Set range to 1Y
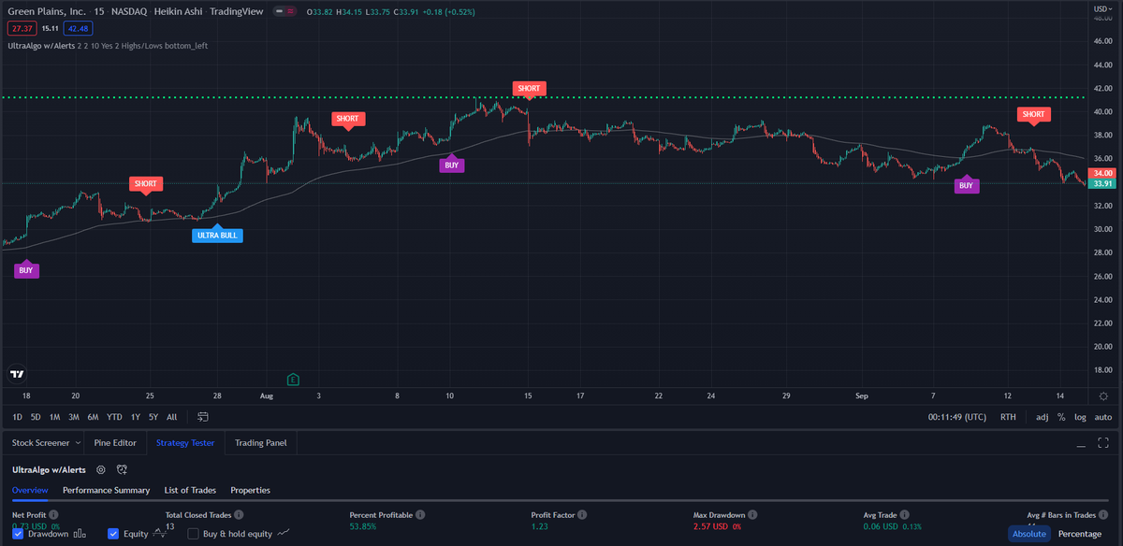 (x=136, y=417)
